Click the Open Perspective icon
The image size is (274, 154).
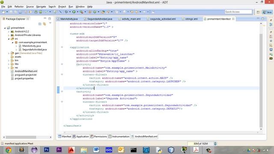(258, 12)
